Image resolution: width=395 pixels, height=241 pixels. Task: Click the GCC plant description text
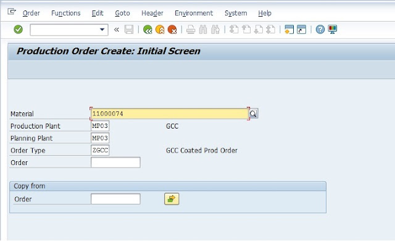point(172,126)
